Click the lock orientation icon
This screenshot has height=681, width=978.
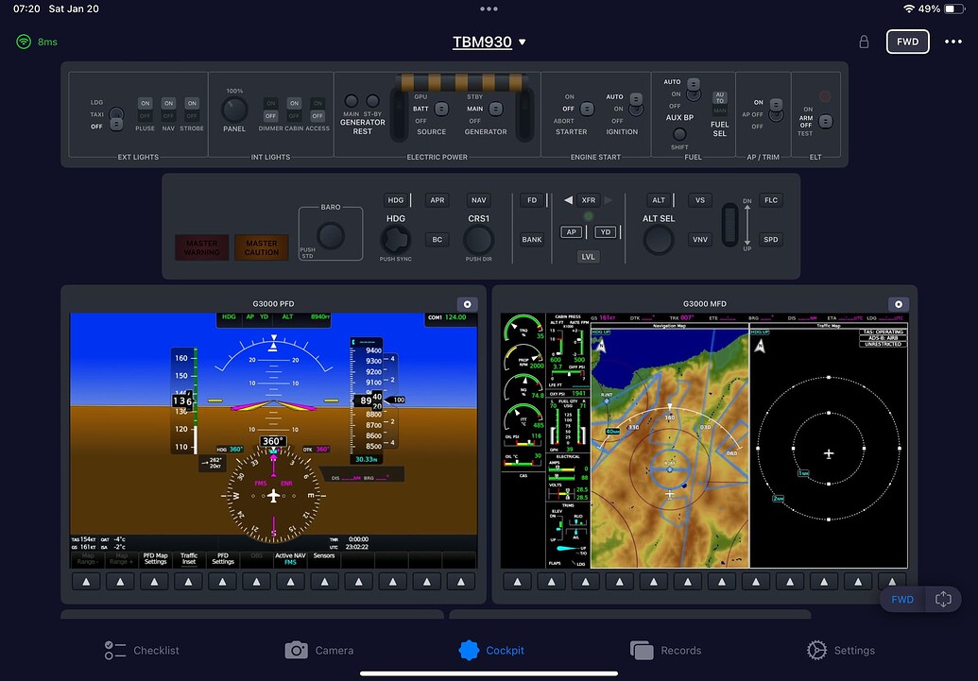click(x=863, y=42)
